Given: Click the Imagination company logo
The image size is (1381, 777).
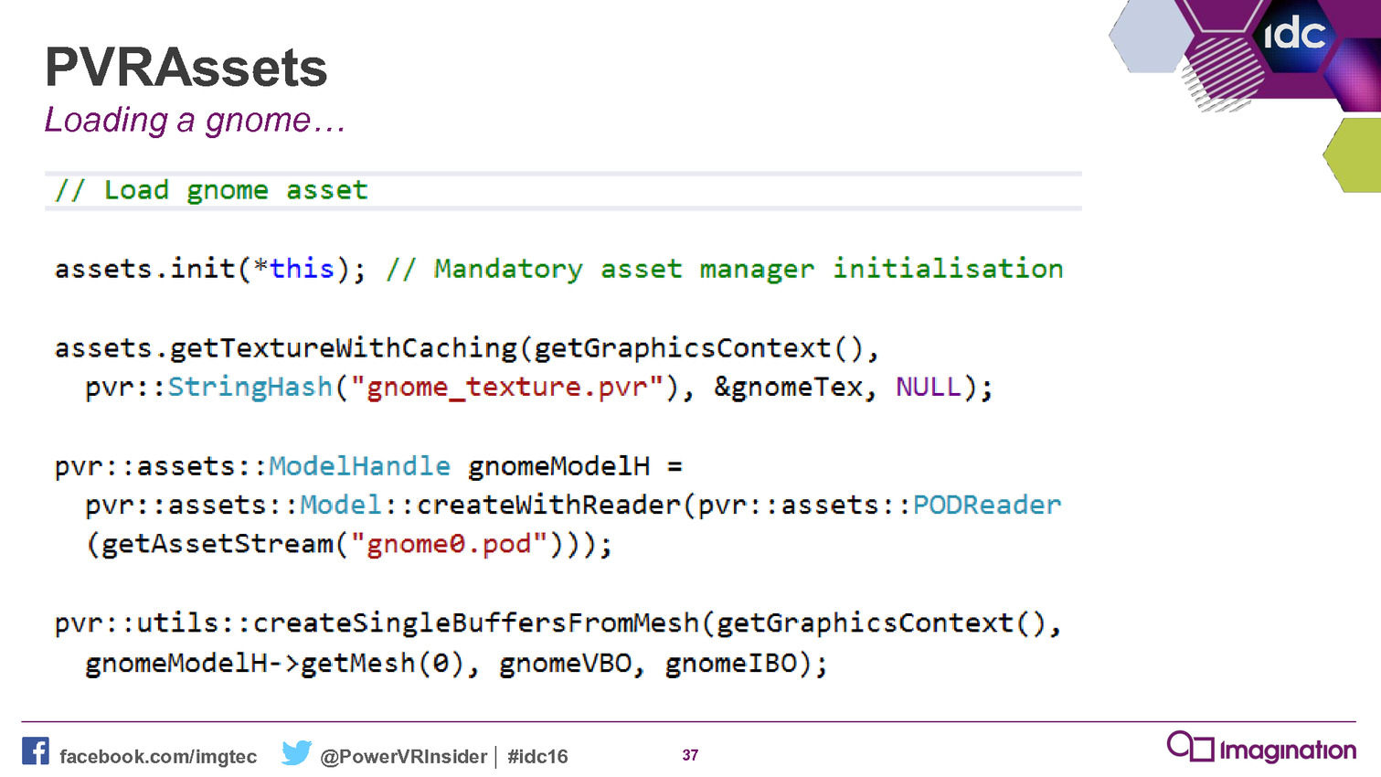Looking at the screenshot, I should click(1261, 749).
